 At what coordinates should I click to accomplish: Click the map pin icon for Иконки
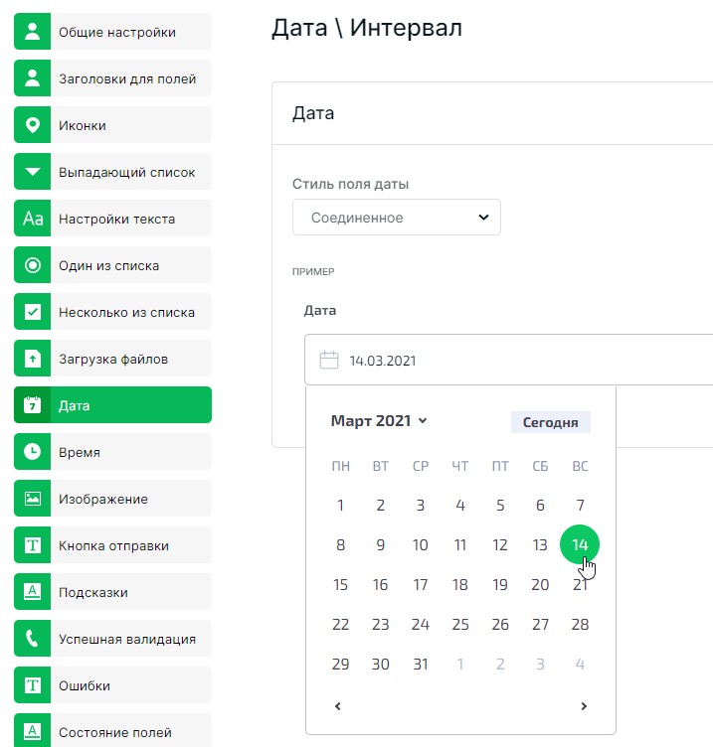coord(32,125)
